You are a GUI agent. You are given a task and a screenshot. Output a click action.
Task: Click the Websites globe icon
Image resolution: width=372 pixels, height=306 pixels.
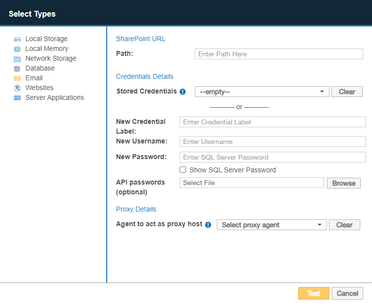(17, 88)
